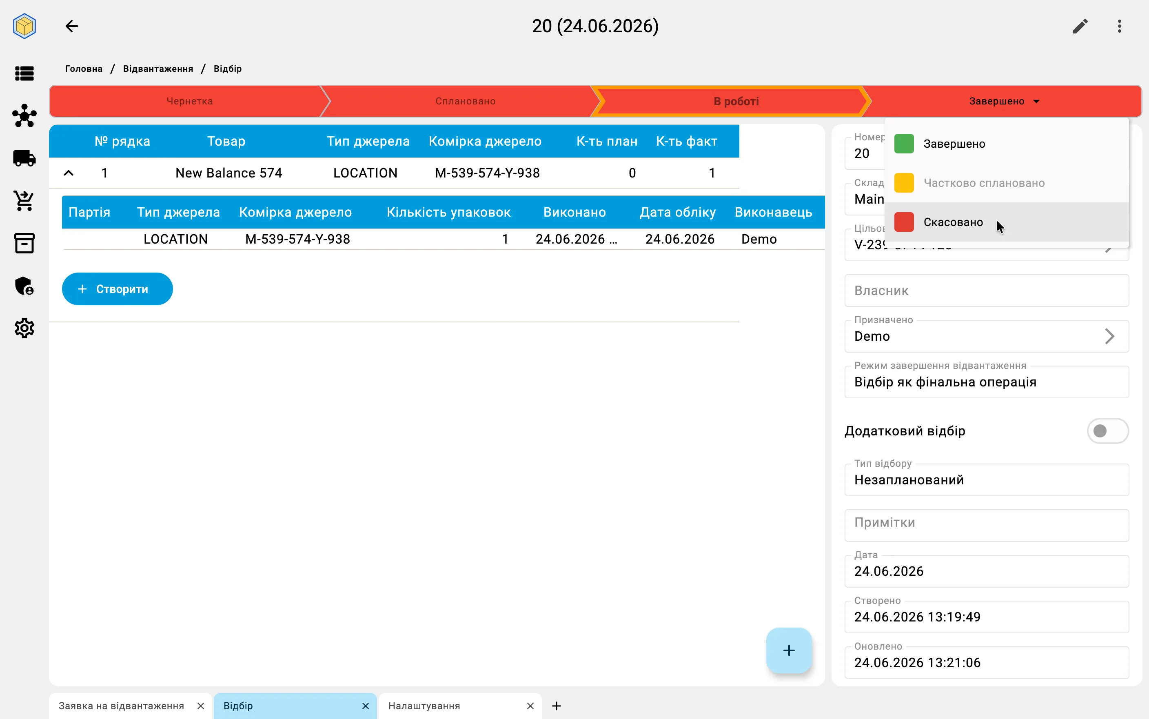The width and height of the screenshot is (1149, 719).
Task: Click the back arrow icon
Action: click(x=72, y=26)
